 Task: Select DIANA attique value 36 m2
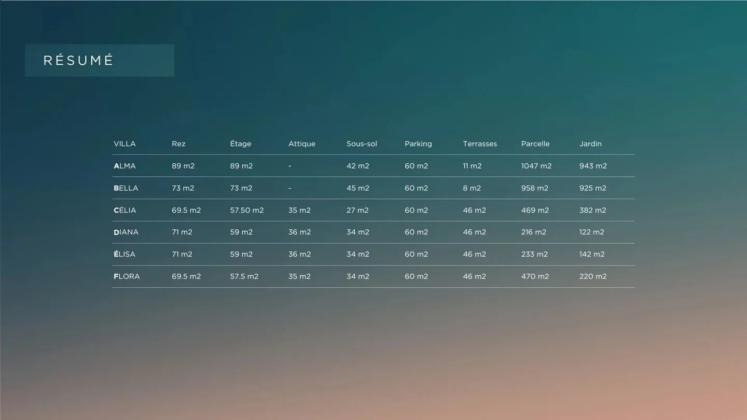[300, 232]
